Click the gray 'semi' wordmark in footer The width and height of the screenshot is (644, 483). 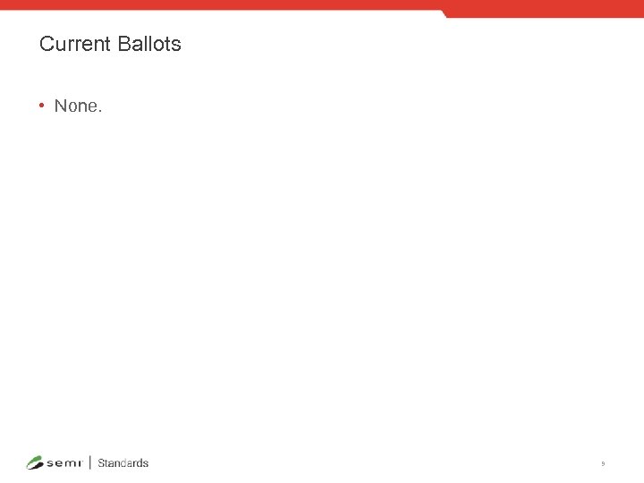click(64, 462)
